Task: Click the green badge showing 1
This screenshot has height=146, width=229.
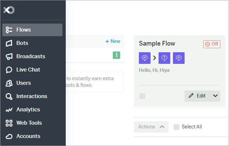Action: 117,55
